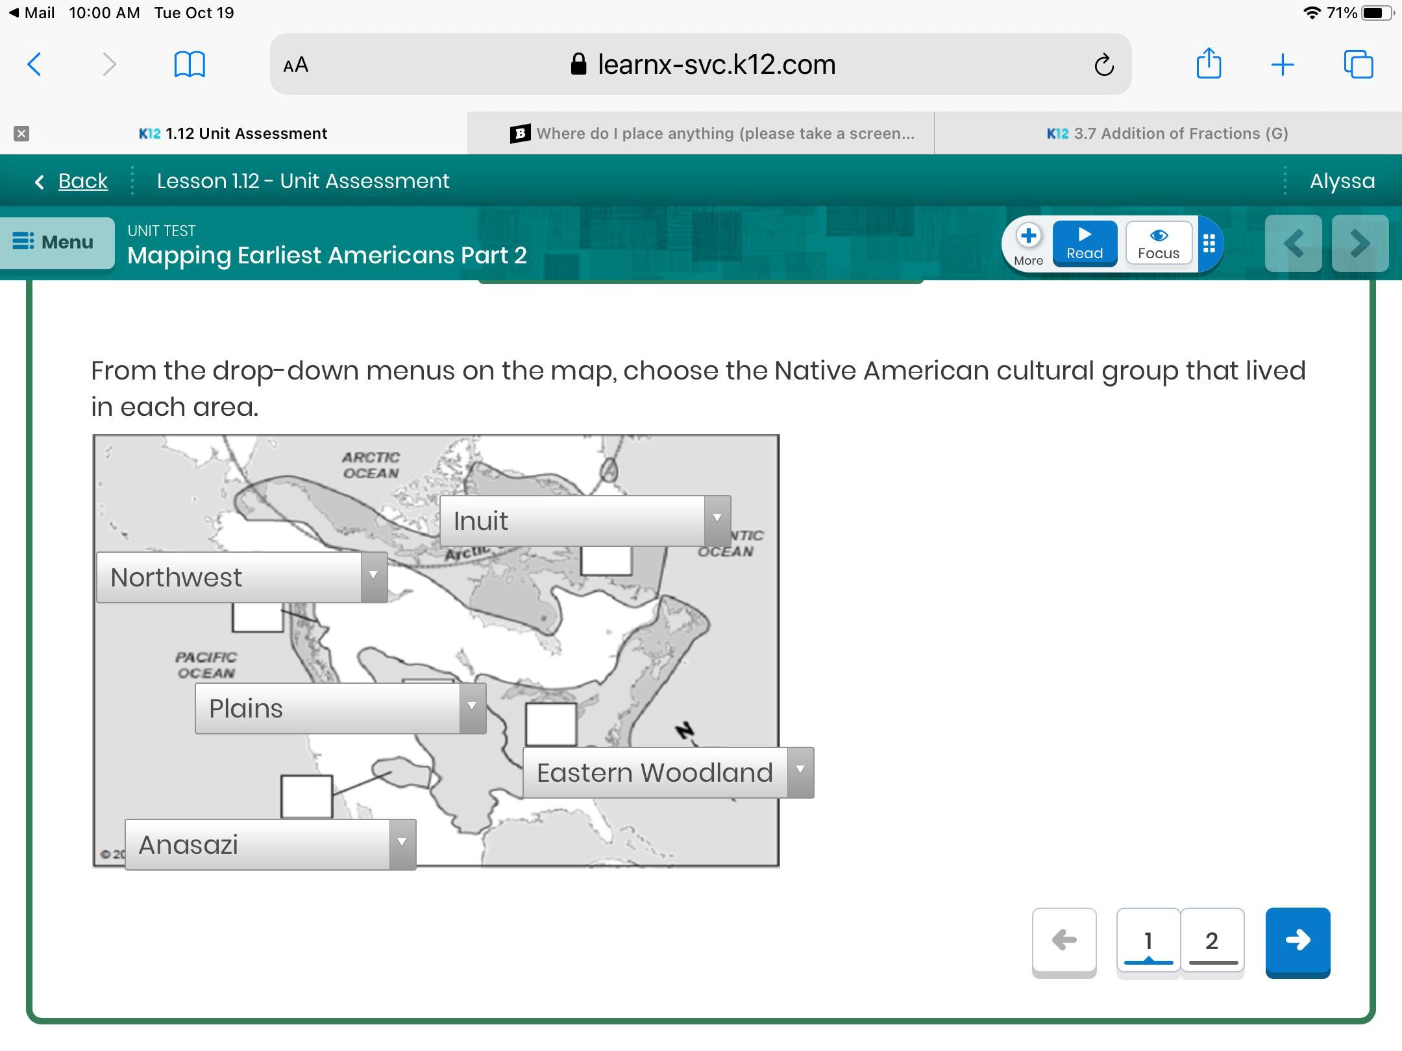Image resolution: width=1402 pixels, height=1051 pixels.
Task: Open the Menu button
Action: point(56,243)
